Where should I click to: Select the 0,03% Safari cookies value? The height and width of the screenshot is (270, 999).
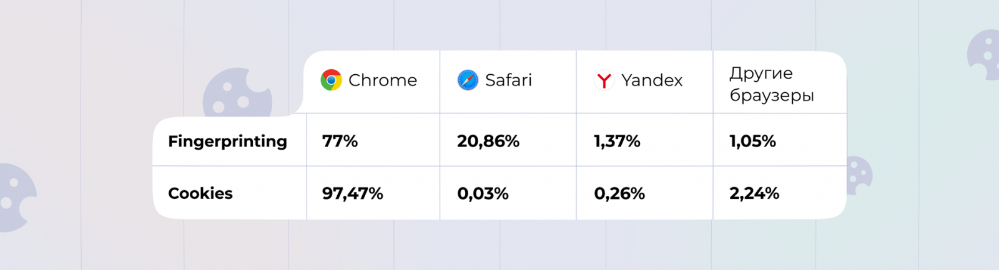point(483,193)
